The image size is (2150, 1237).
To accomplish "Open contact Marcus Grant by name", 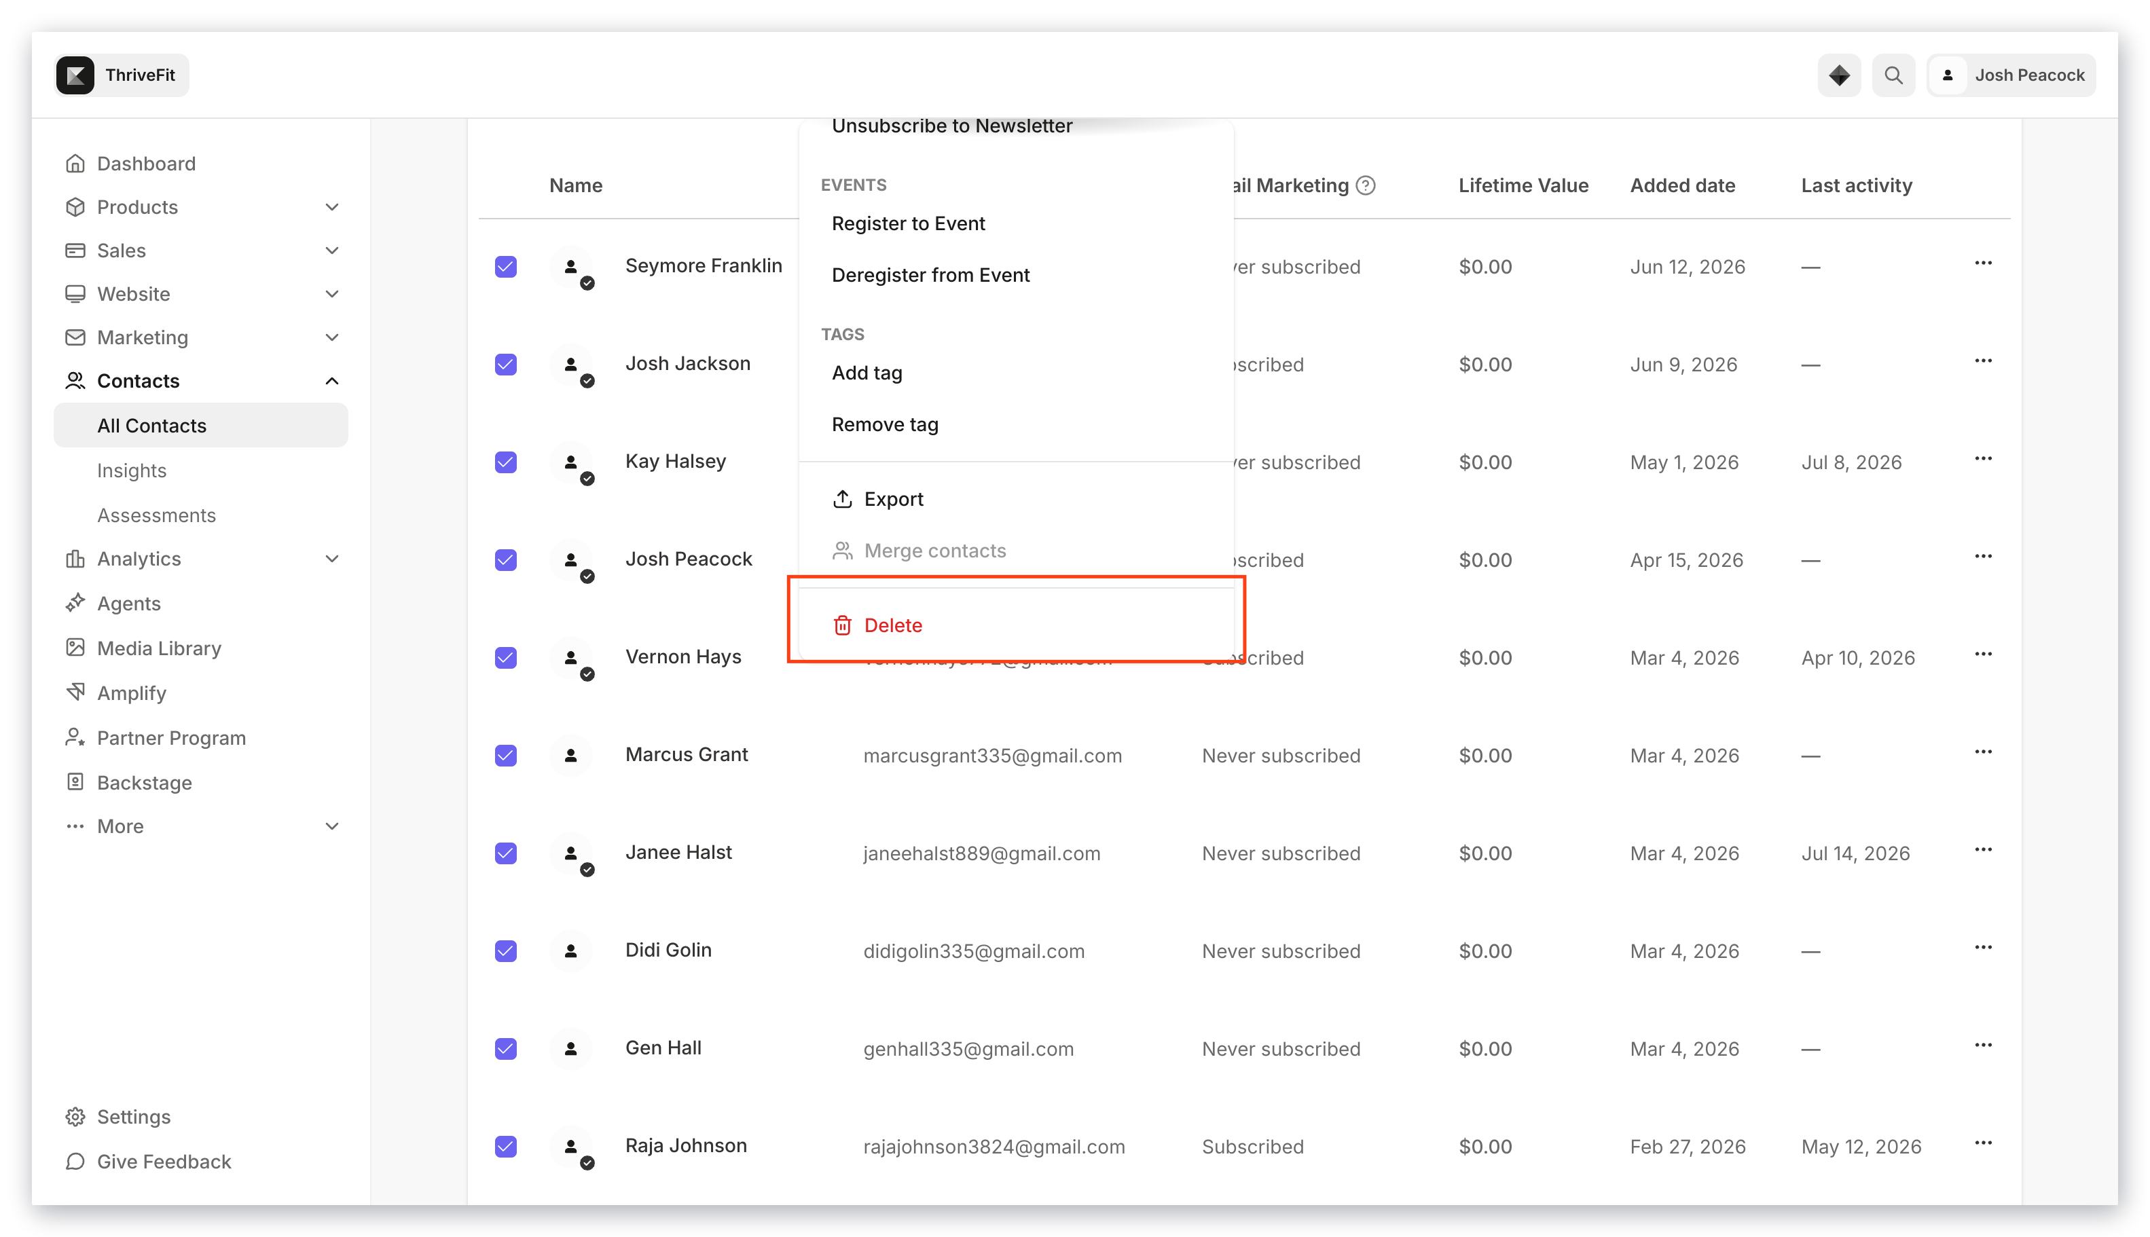I will coord(687,754).
